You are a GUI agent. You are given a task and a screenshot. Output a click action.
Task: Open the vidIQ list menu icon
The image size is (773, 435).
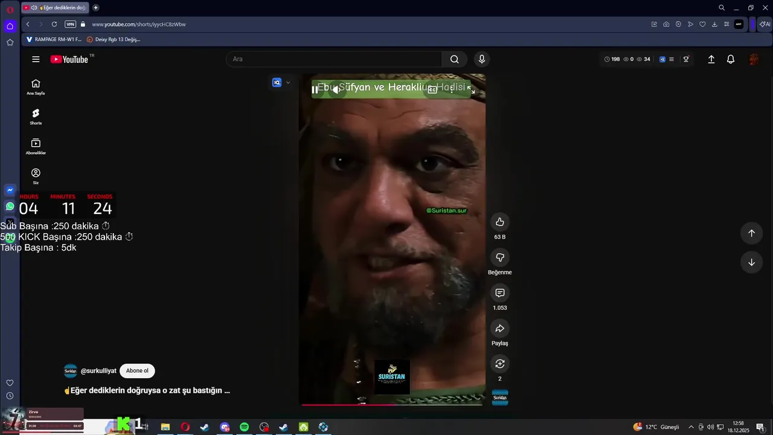pos(672,59)
